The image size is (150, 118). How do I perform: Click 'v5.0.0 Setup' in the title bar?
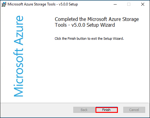(68, 4)
